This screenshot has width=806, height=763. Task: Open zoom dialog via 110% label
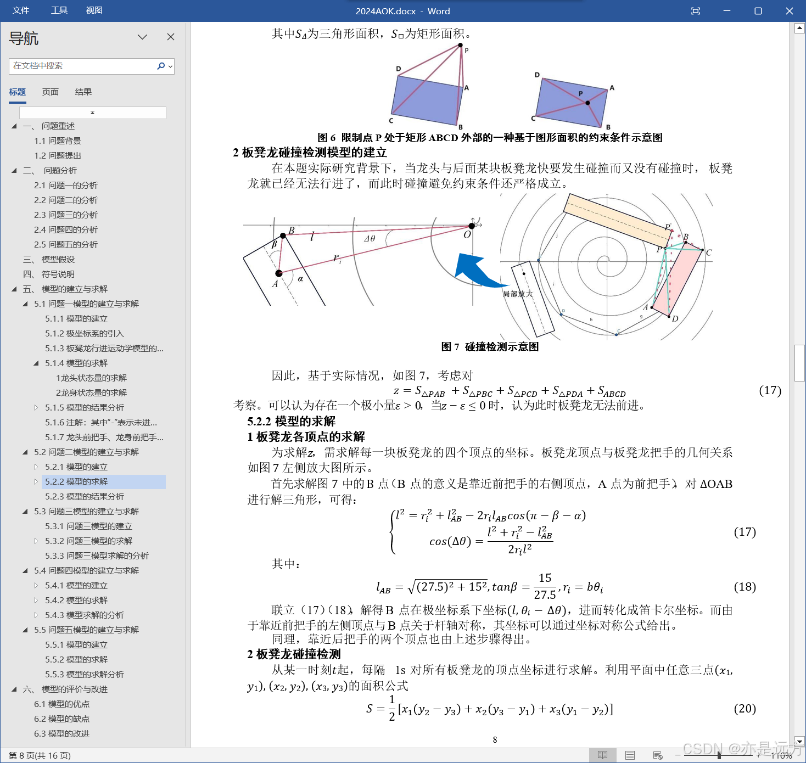click(781, 756)
